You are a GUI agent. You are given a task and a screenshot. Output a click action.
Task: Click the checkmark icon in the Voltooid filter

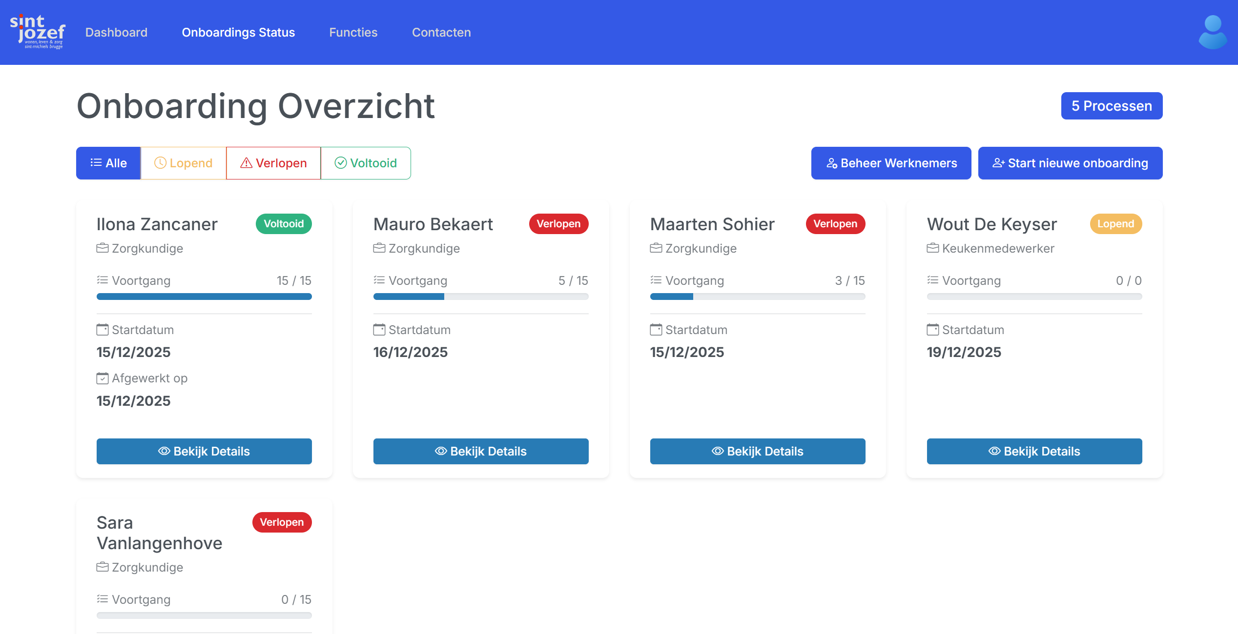tap(341, 163)
